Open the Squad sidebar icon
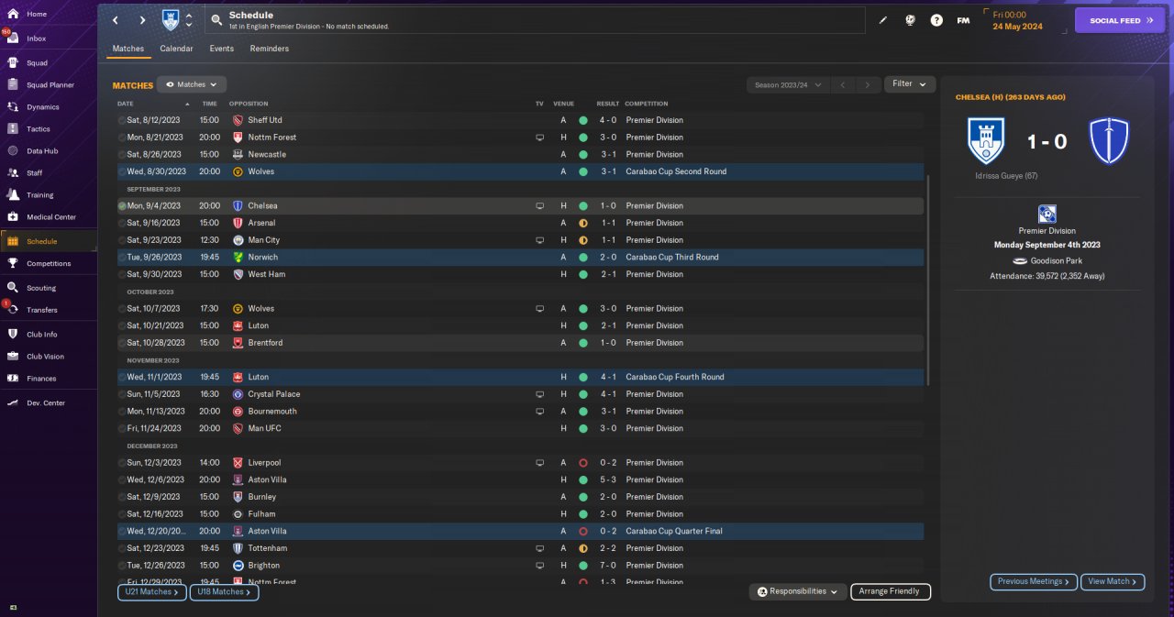 [13, 63]
